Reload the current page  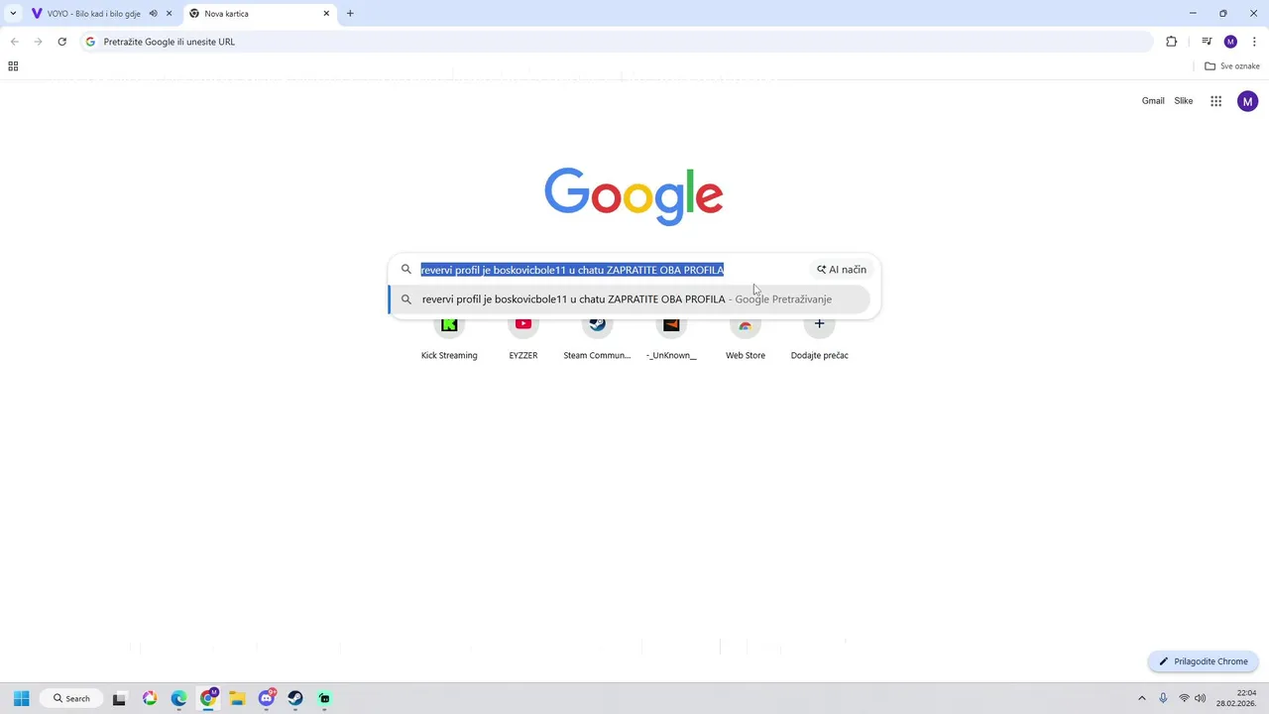[62, 42]
